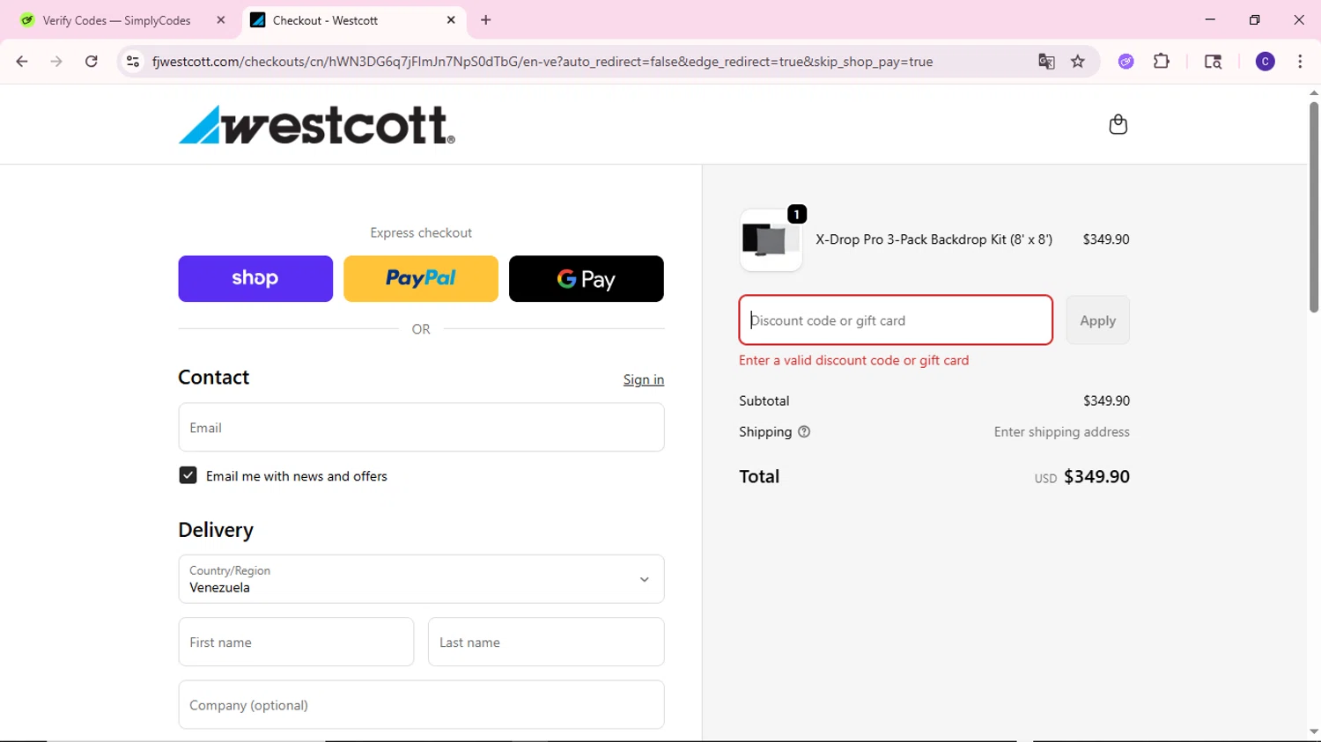Click the scrollbar down arrow
The height and width of the screenshot is (742, 1321).
[1314, 732]
